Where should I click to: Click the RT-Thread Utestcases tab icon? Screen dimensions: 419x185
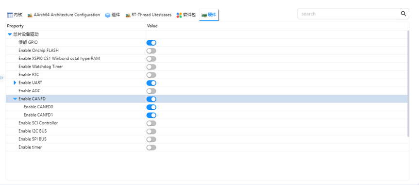tap(128, 15)
